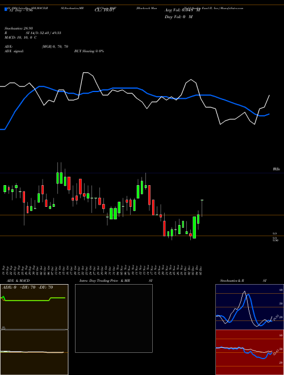Image resolution: width=284 pixels, height=375 pixels.
Task: Click the last candlestick on the price chart
Action: pos(202,208)
